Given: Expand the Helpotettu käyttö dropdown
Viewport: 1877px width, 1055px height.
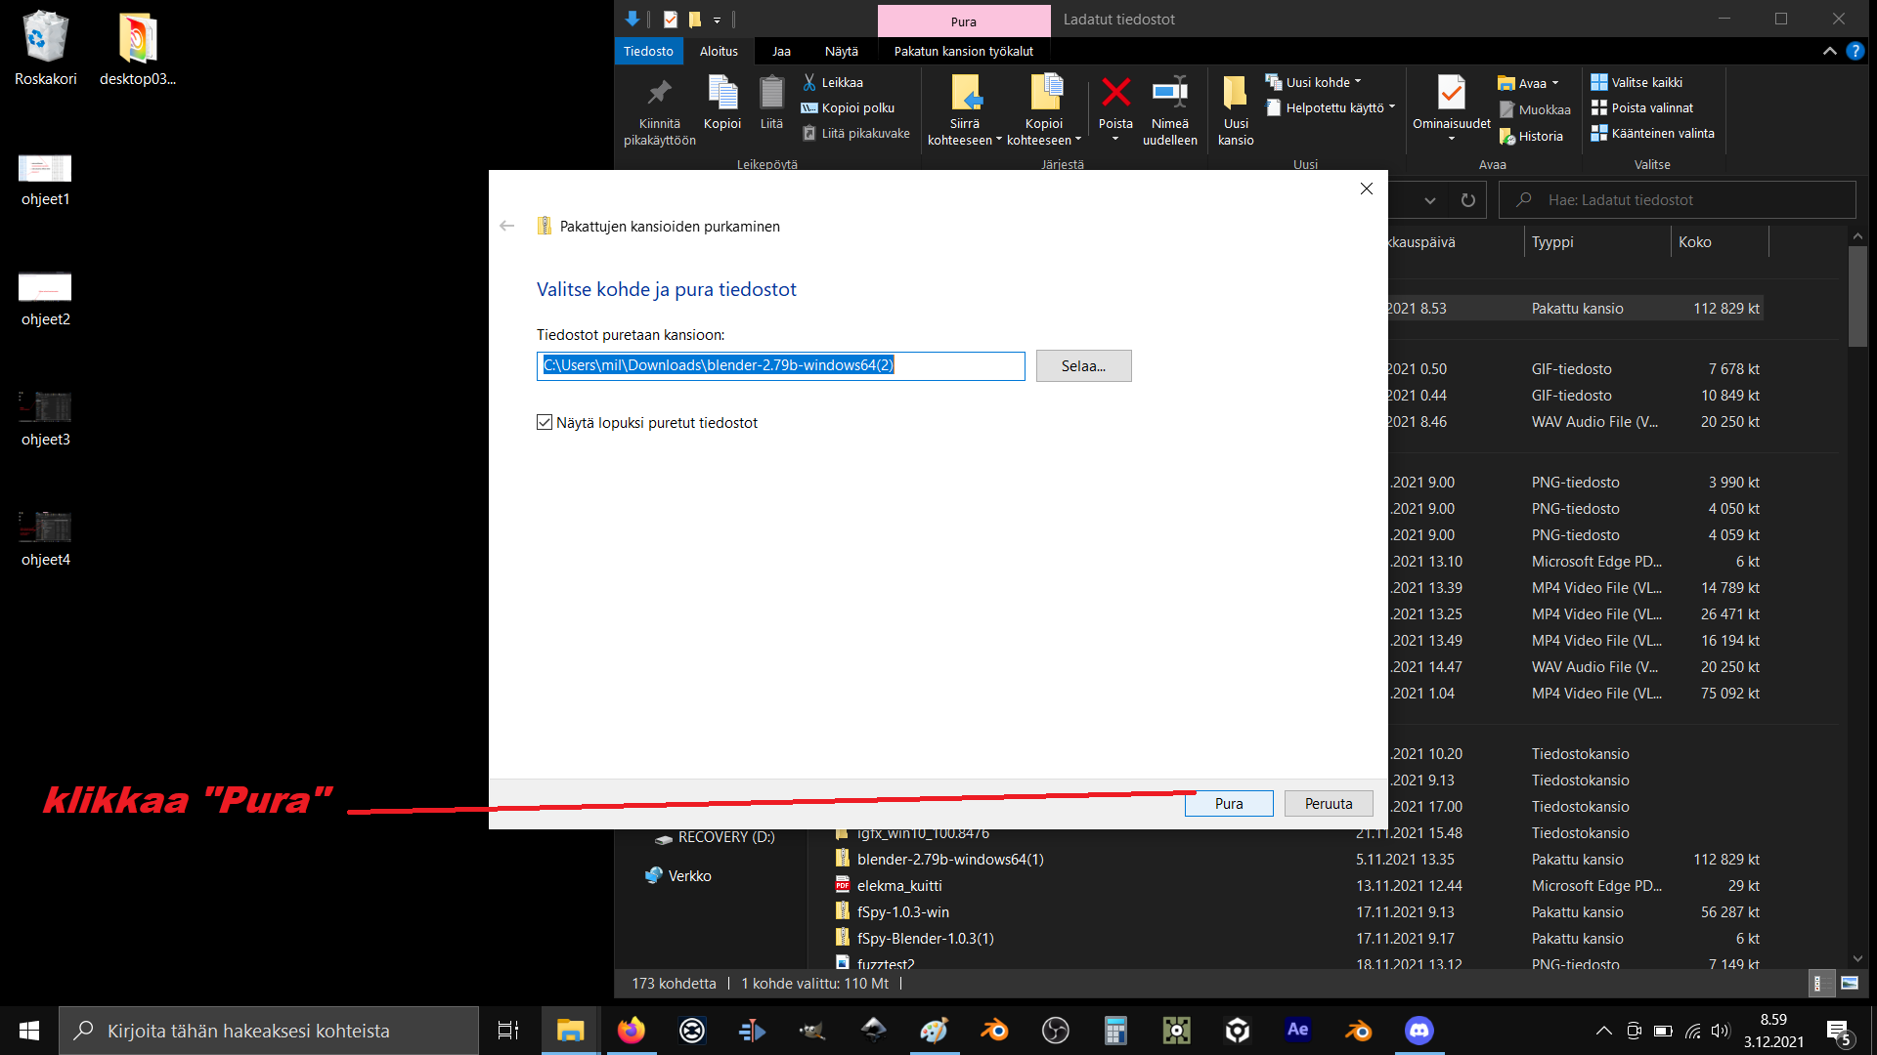Looking at the screenshot, I should point(1392,107).
